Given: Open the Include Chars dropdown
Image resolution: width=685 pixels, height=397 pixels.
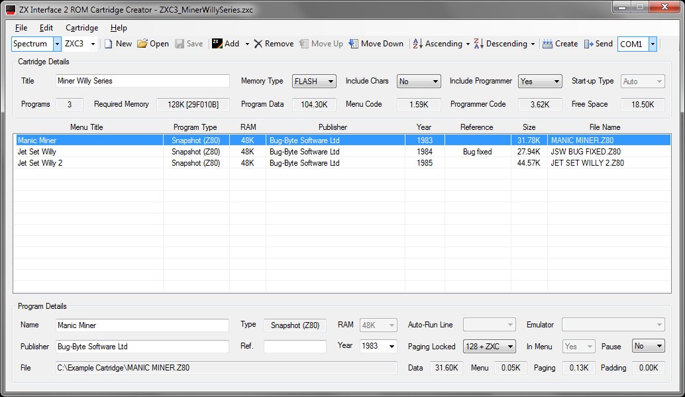Looking at the screenshot, I should [419, 82].
